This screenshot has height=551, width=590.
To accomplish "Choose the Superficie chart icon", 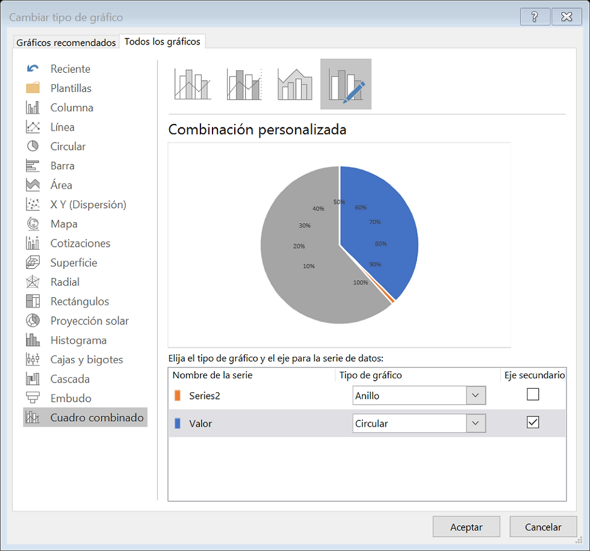I will point(33,262).
